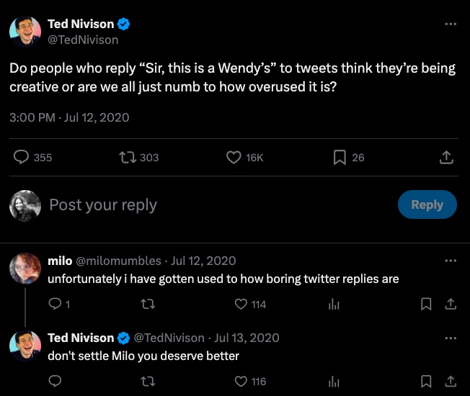470x396 pixels.
Task: Open more options on main tweet
Action: pos(451,24)
